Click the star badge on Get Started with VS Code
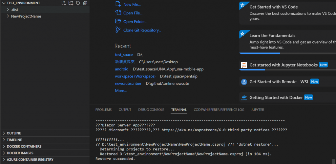Viewport: 336px width, 164px height. (242, 5)
